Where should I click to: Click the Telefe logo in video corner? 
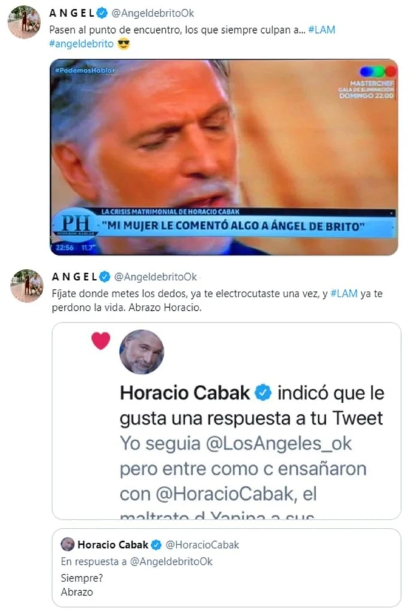378,71
